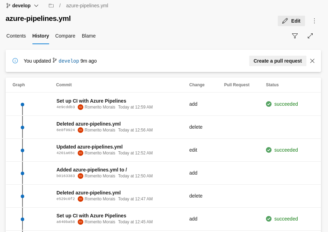Screen dimensions: 328x232
Task: Open the develop branch link in the banner
Action: coord(69,61)
